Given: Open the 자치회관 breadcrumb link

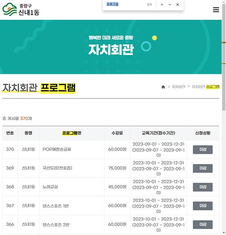Looking at the screenshot, I should click(178, 87).
